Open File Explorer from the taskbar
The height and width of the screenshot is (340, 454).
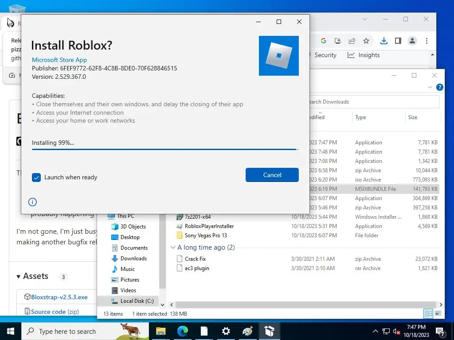pos(160,331)
